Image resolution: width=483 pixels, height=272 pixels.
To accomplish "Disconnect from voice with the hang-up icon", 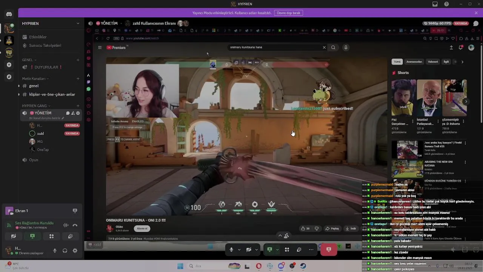I will coord(75,225).
